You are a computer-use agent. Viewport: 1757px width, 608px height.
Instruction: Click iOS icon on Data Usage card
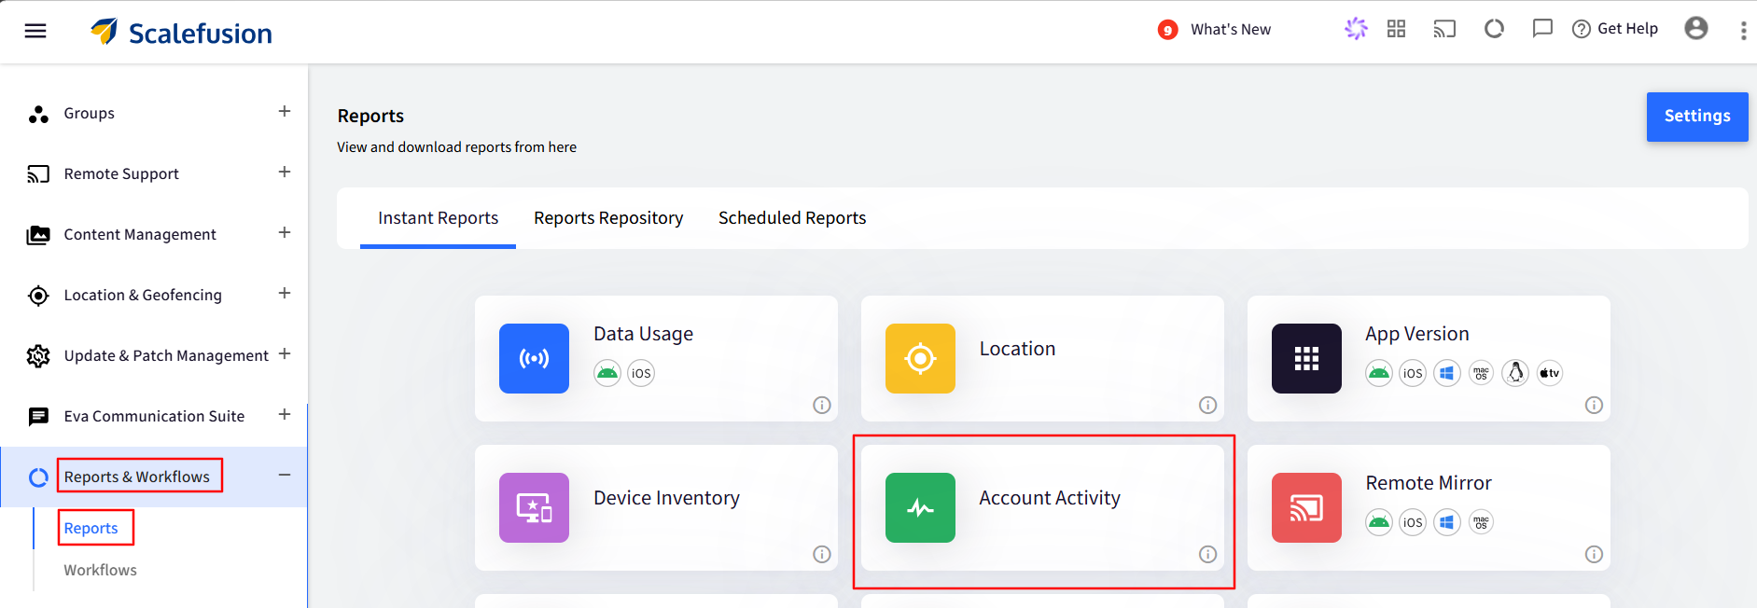tap(641, 373)
